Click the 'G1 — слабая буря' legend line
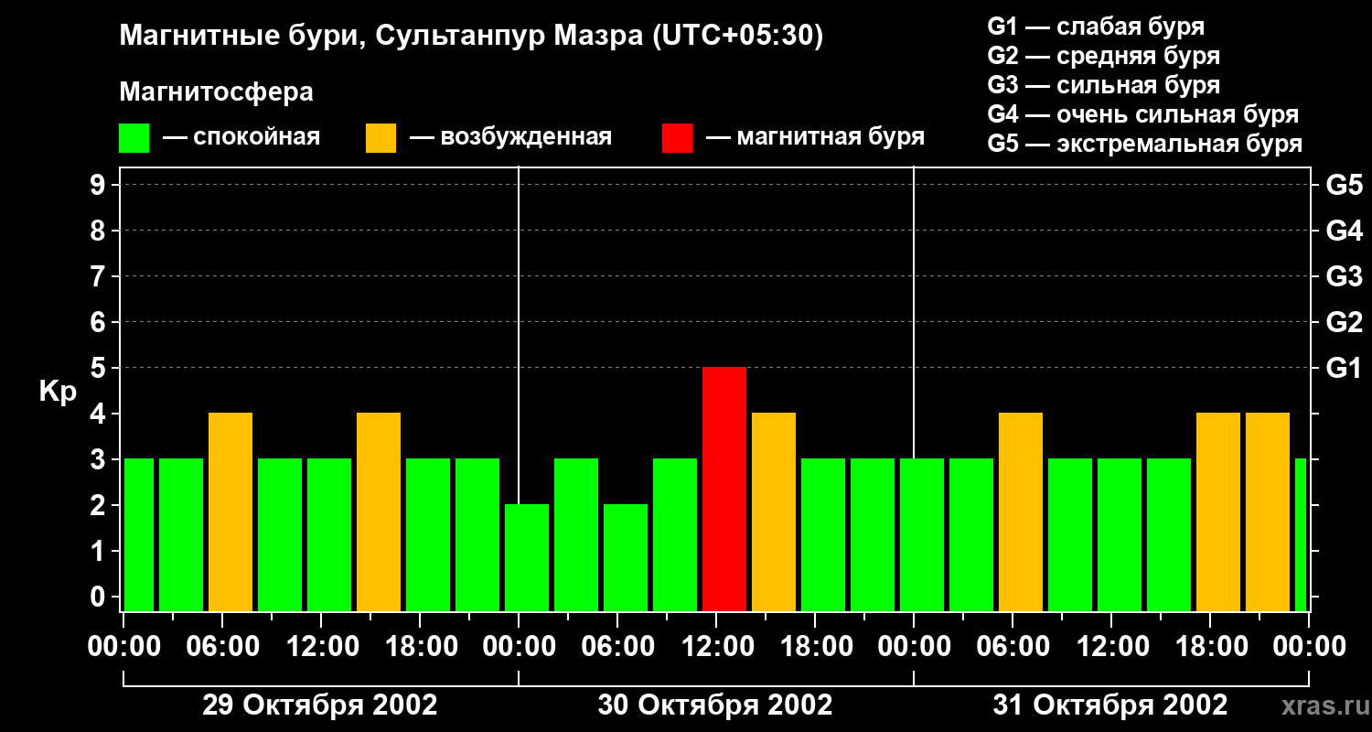Screen dimensions: 1372x732 [x=1096, y=27]
